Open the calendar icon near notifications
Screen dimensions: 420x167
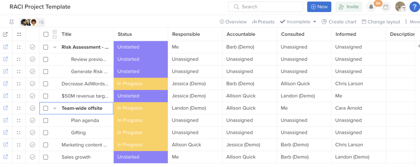386,7
